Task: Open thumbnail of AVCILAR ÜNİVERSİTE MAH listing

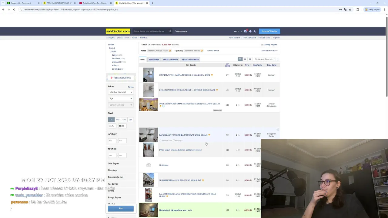Action: pos(149,105)
